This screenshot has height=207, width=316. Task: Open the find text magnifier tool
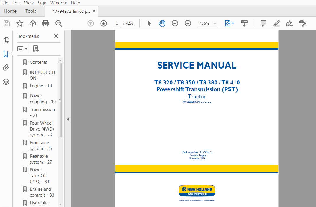(59, 23)
